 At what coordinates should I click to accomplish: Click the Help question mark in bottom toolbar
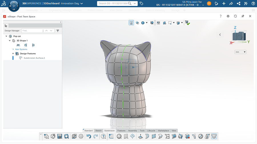103,137
